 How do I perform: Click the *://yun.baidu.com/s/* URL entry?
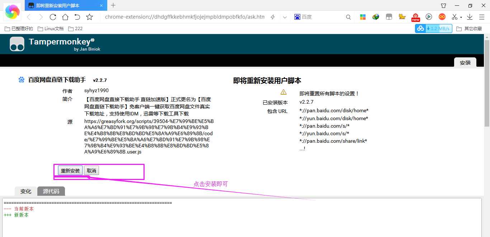pos(324,133)
